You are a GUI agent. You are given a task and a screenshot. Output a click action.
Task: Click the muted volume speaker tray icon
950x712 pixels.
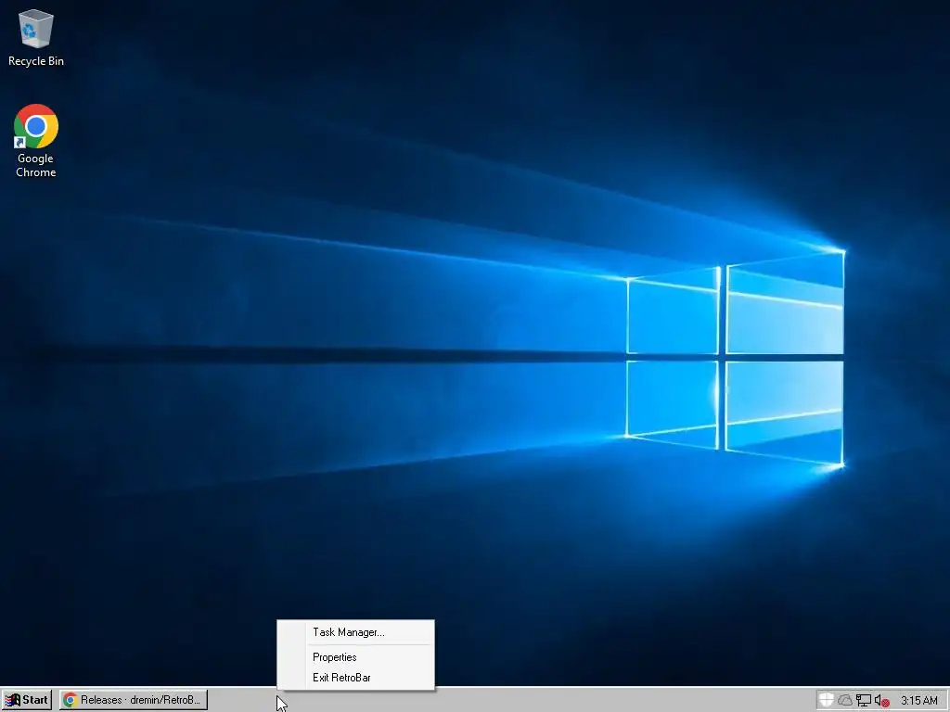[x=881, y=701]
